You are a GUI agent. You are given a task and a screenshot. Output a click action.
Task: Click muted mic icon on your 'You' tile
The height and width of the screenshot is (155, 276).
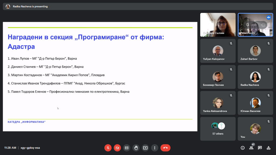tap(269, 121)
